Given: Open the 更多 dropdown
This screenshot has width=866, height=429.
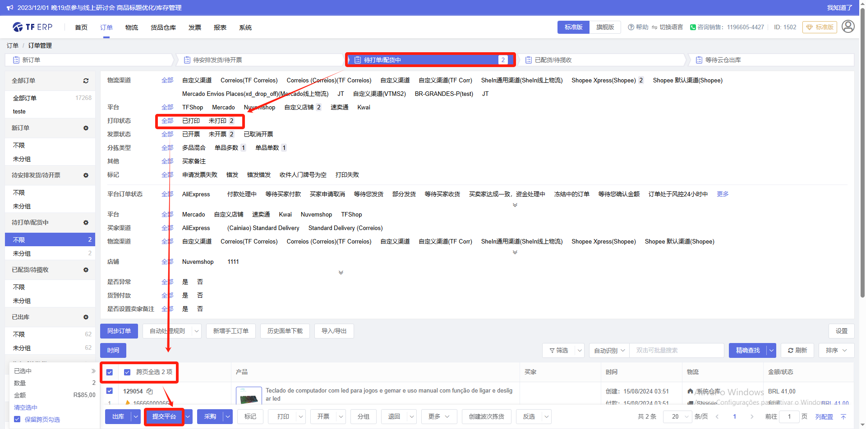Looking at the screenshot, I should tap(439, 416).
